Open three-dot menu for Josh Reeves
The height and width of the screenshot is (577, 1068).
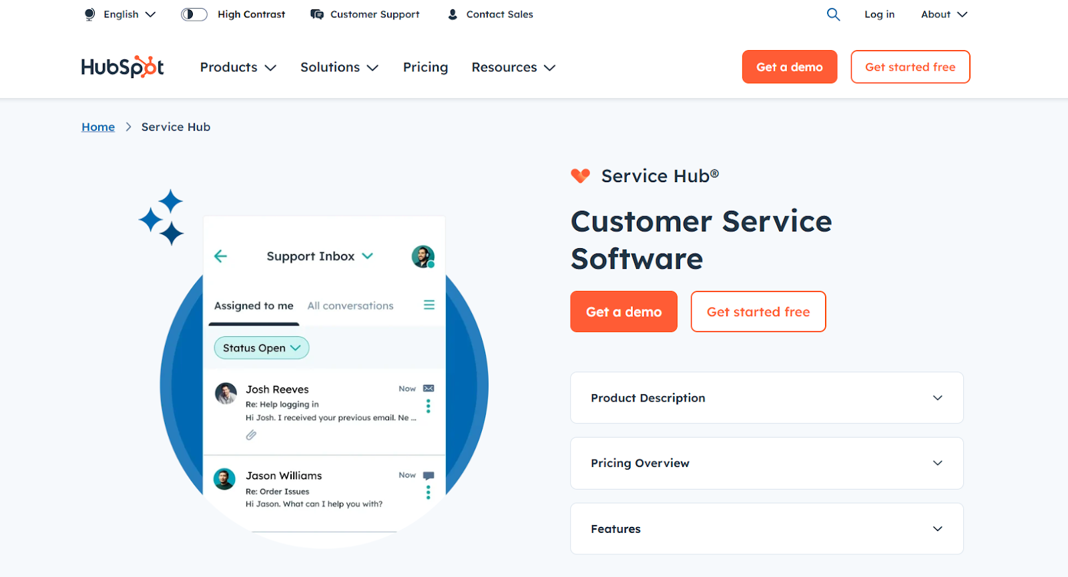coord(429,406)
